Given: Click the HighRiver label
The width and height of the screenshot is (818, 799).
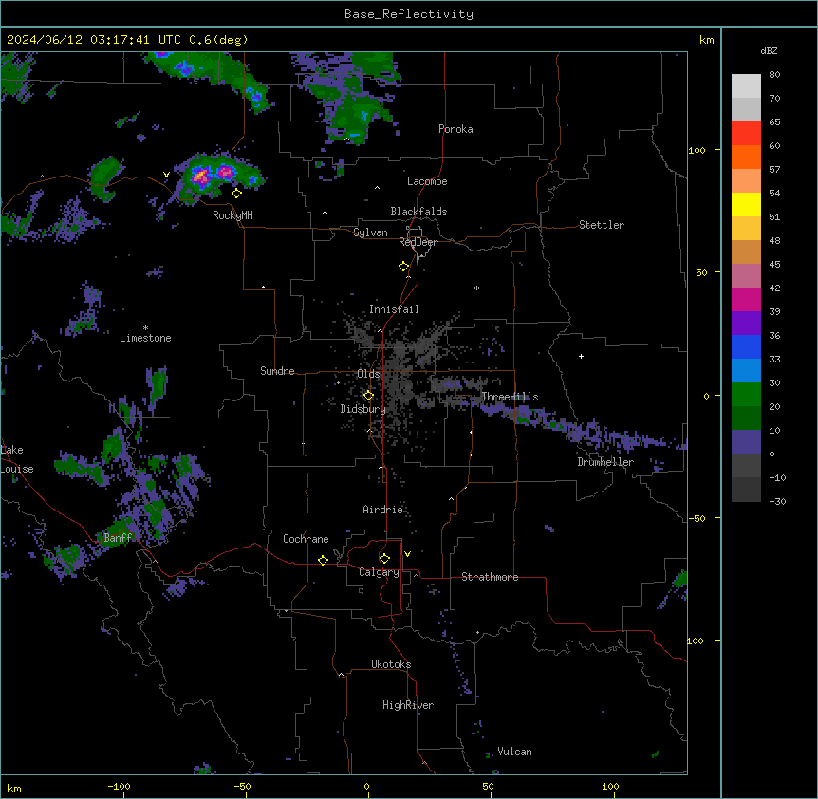Looking at the screenshot, I should (408, 705).
